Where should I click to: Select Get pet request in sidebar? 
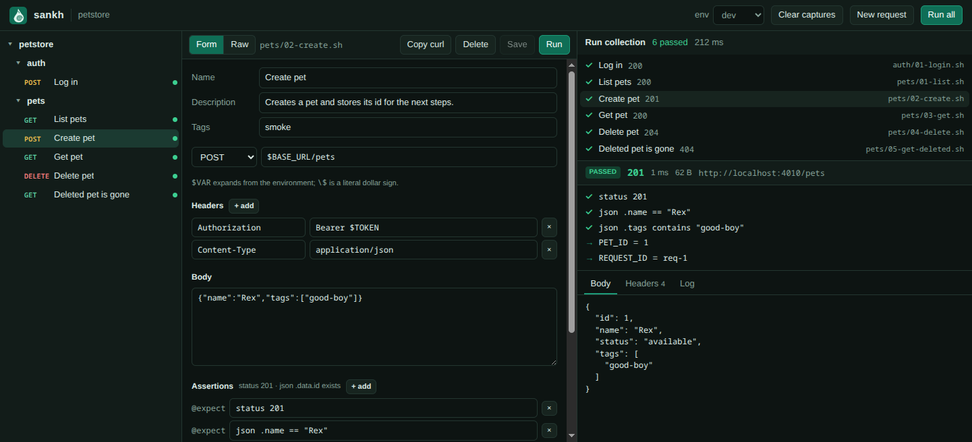90,157
